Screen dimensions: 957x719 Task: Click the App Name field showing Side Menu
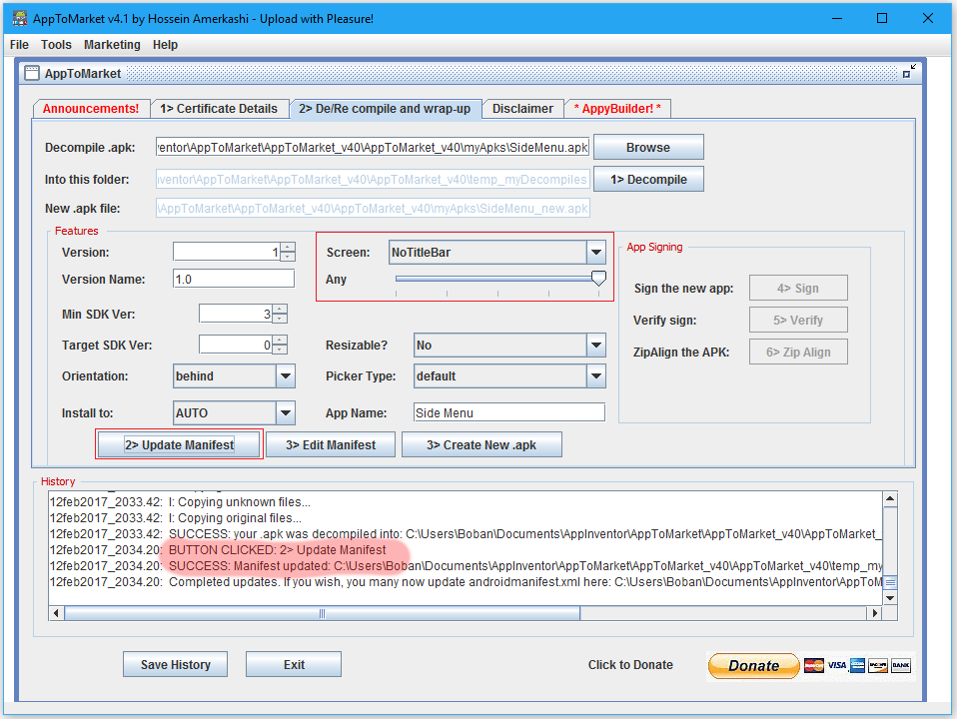pos(509,412)
